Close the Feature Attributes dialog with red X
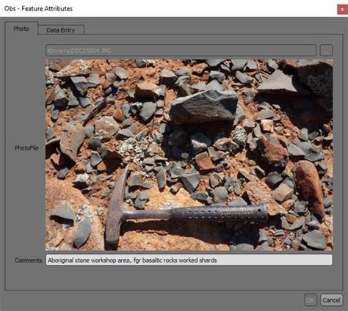The width and height of the screenshot is (348, 311). click(x=342, y=10)
